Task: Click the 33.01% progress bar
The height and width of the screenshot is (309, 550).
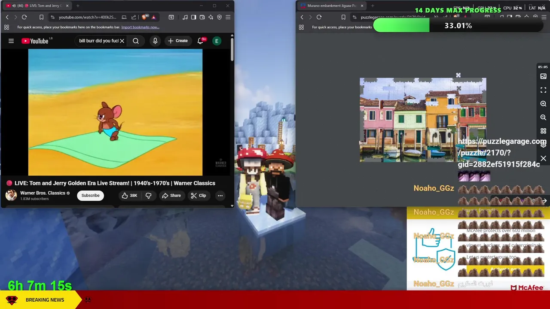Action: tap(458, 26)
